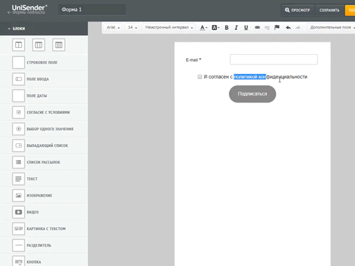Open the background color picker

pos(216,28)
